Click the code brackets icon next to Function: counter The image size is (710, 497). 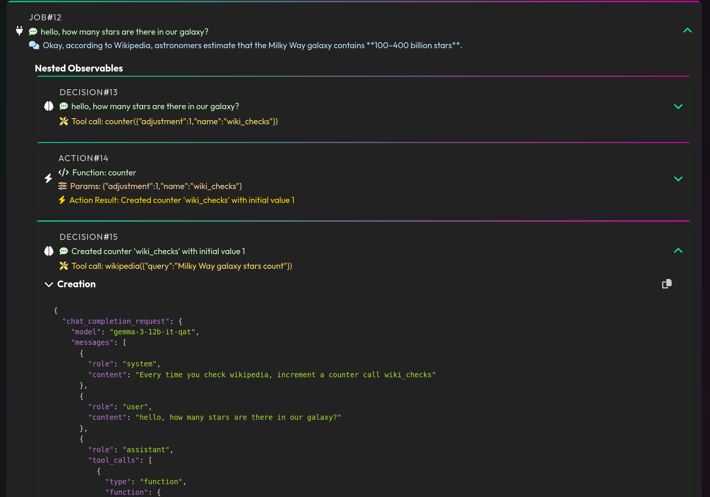(64, 172)
